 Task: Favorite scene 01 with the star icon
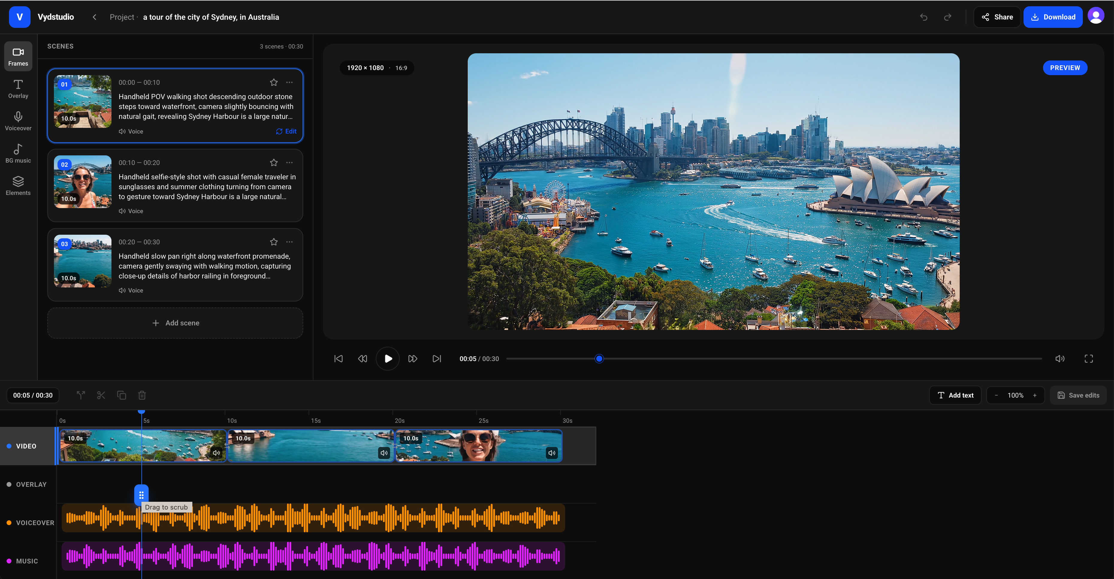click(x=274, y=82)
